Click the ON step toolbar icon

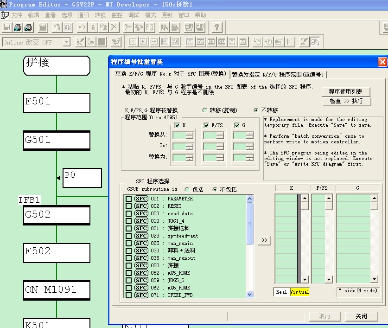[211, 42]
